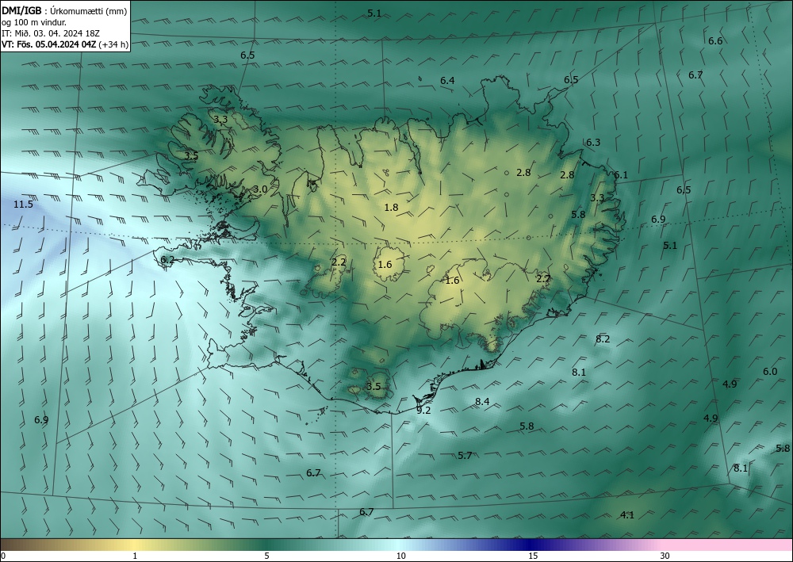Select the 6.1 value by the east coast
This screenshot has height=562, width=793.
(621, 175)
